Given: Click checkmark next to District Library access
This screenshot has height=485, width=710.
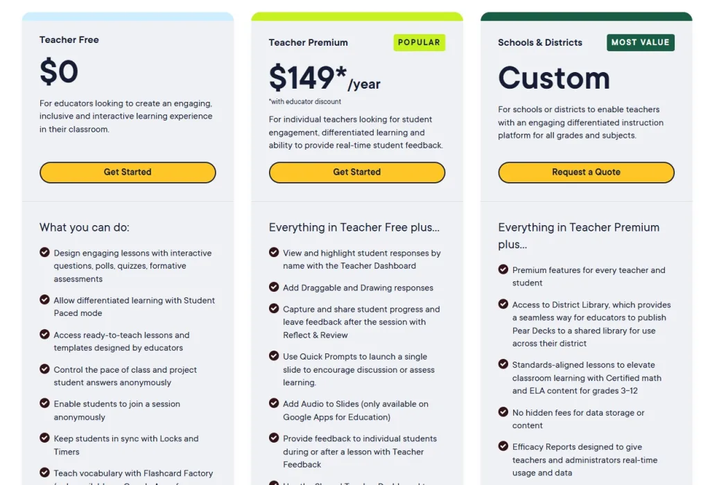Looking at the screenshot, I should tap(503, 303).
